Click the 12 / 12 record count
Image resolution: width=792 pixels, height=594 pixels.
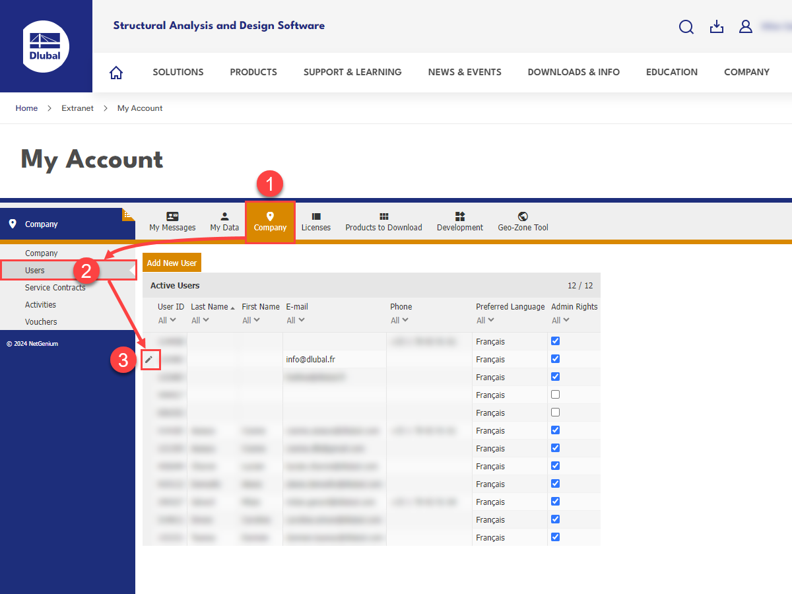click(580, 286)
